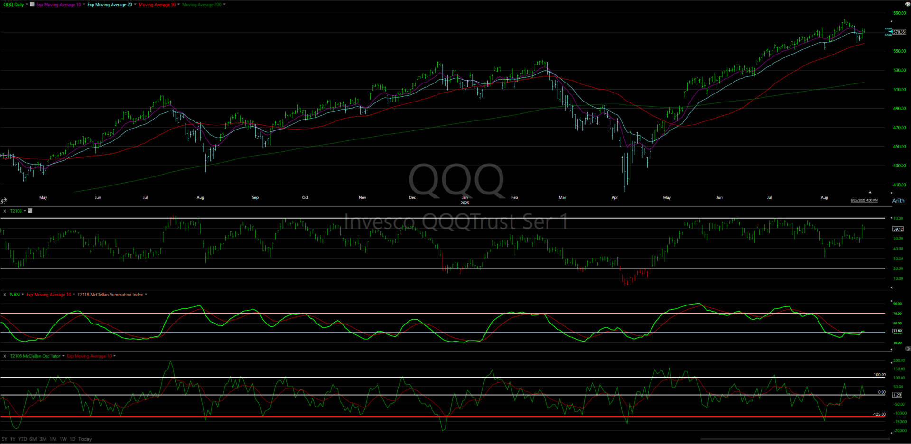Select the 3M time range
This screenshot has height=444, width=911.
[x=43, y=439]
